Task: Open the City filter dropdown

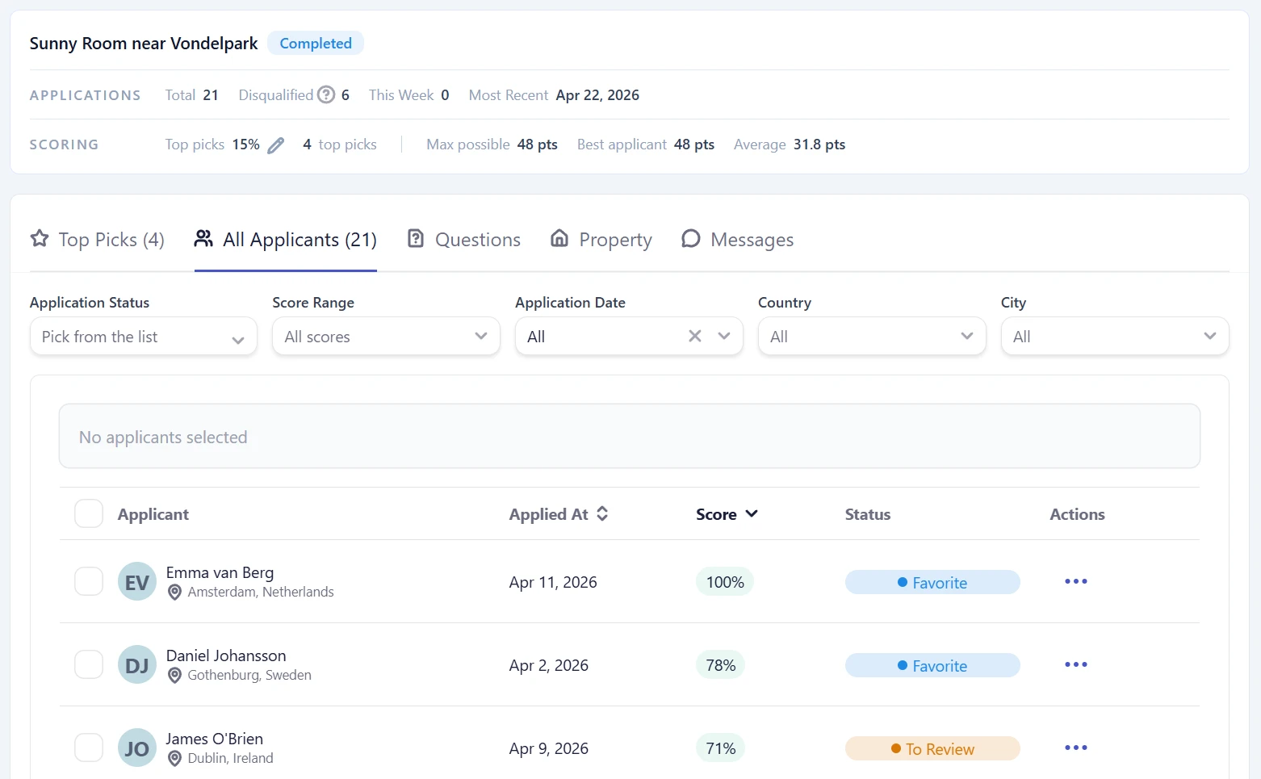Action: [1115, 336]
